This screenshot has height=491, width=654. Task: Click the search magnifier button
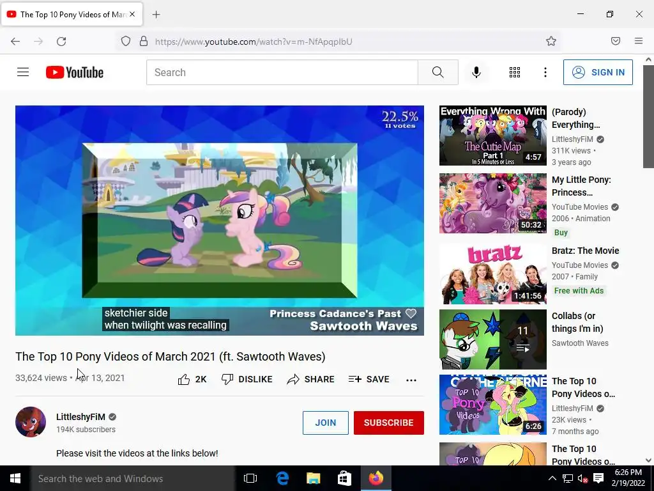(x=438, y=72)
